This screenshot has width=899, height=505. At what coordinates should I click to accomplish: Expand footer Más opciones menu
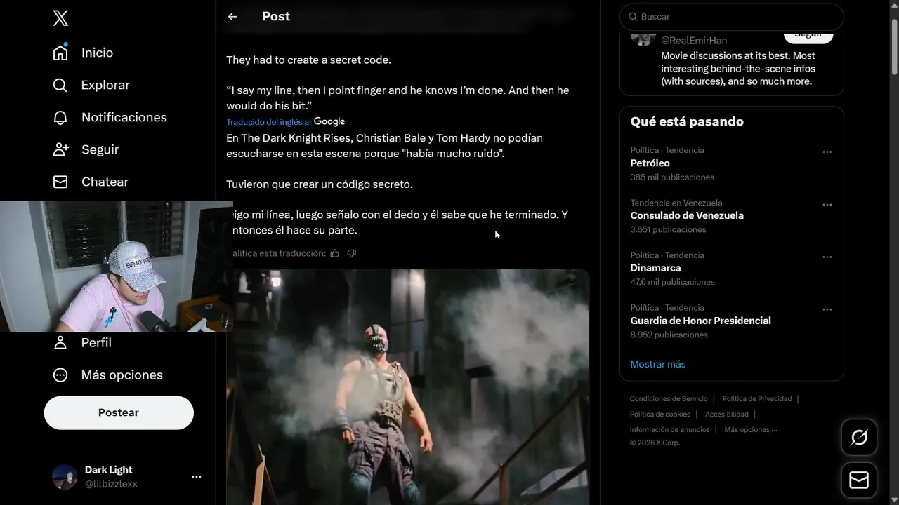[751, 429]
